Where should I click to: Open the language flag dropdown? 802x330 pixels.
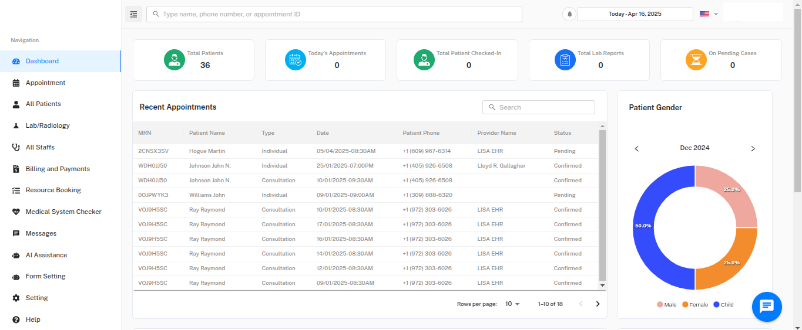click(x=709, y=14)
